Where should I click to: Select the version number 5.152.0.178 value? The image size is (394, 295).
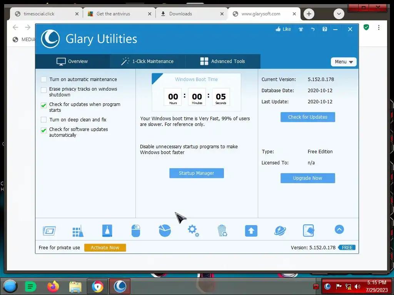click(321, 79)
